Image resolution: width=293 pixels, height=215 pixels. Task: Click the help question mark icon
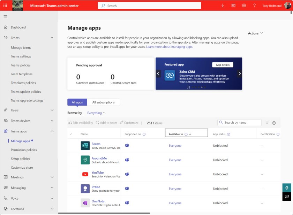click(x=254, y=6)
